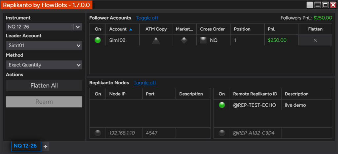338x154 pixels.
Task: Click the $250.00 PnL cell for Sim102
Action: pyautogui.click(x=281, y=40)
